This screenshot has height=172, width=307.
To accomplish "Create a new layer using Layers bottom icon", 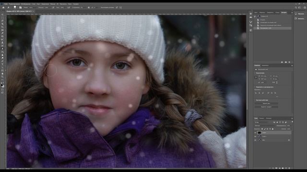I will point(286,168).
